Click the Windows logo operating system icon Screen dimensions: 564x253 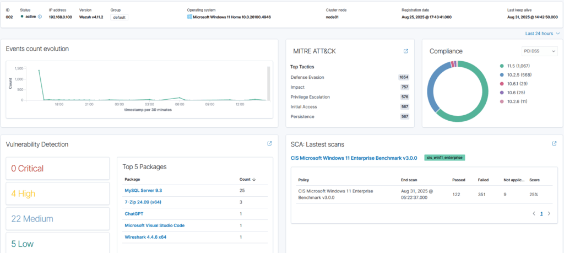pos(189,17)
